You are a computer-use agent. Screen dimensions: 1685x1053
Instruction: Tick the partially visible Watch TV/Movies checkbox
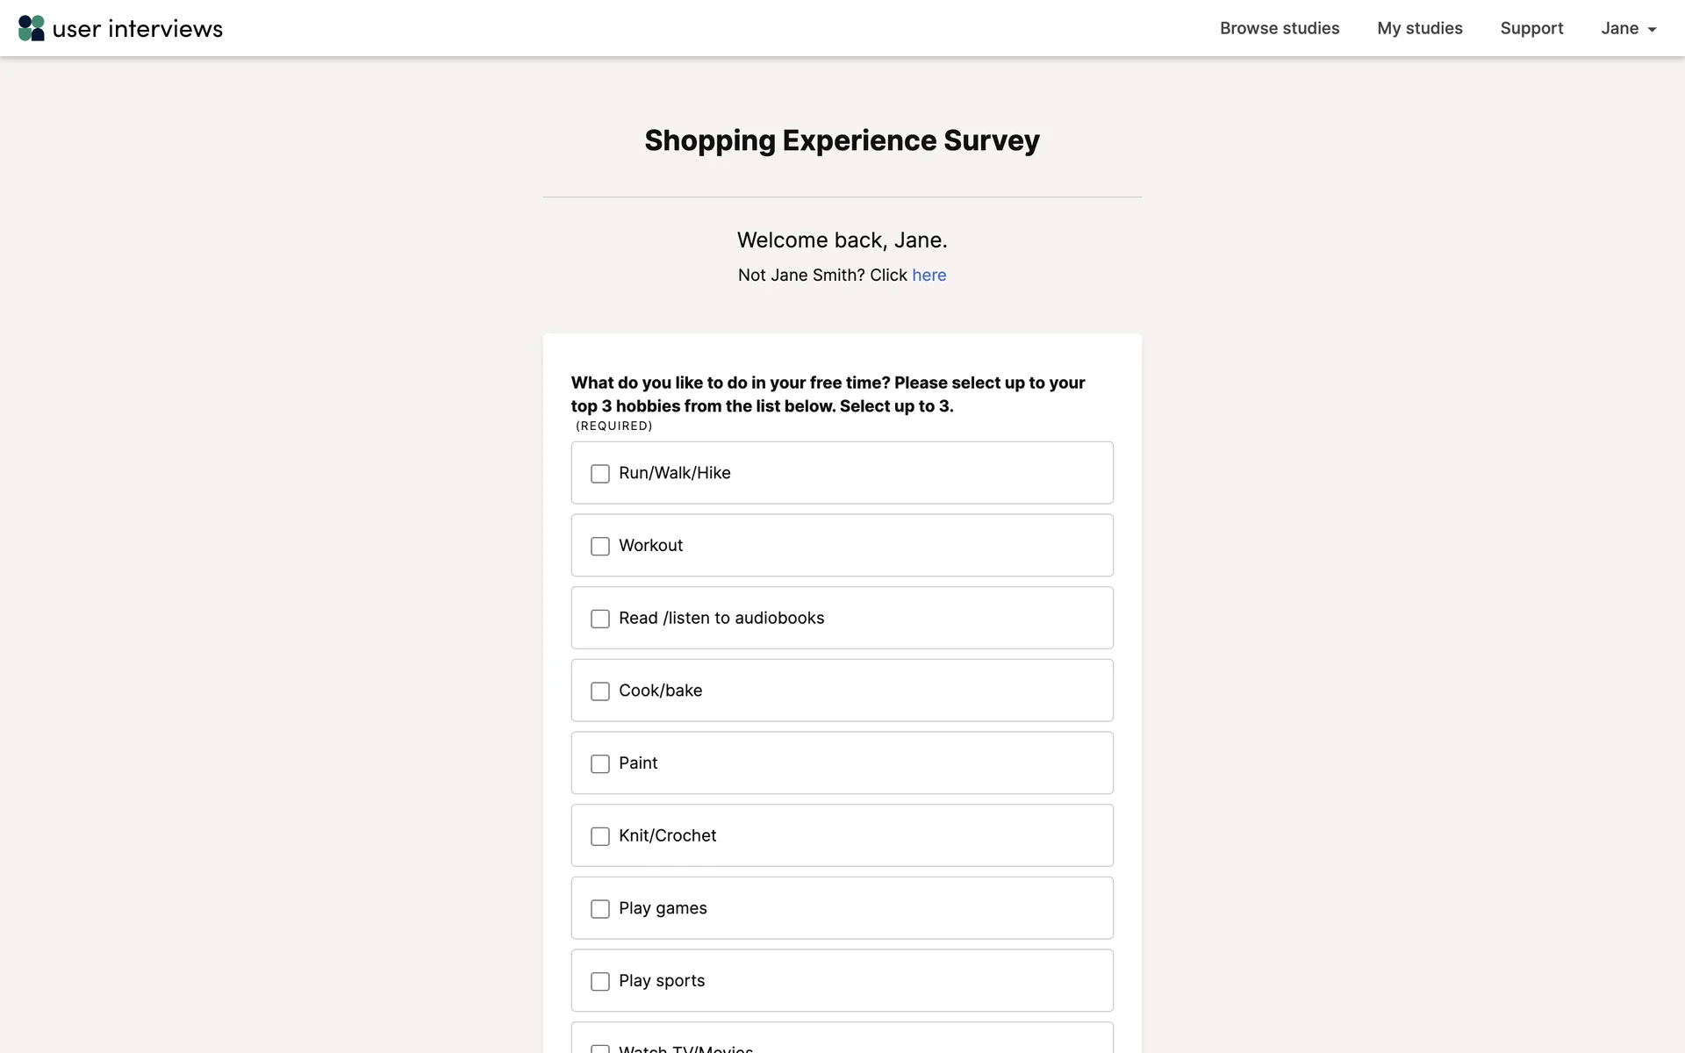point(600,1049)
